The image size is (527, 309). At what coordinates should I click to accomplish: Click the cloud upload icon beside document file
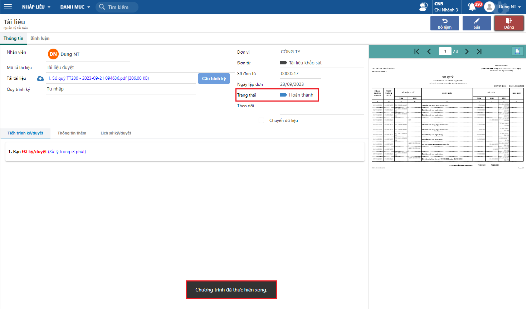40,78
